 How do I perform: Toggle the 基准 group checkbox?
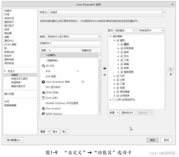coord(122,52)
